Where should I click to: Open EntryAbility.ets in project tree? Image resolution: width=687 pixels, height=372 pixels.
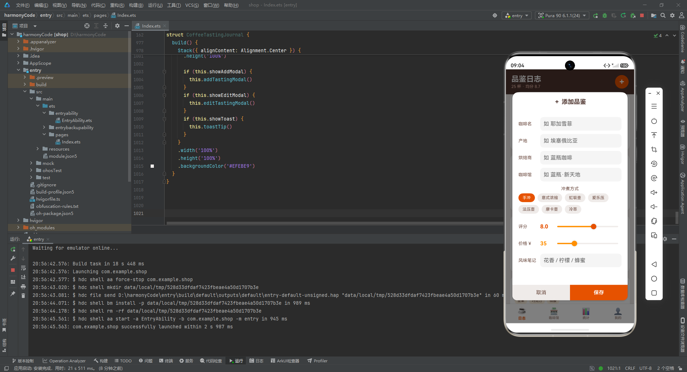coord(74,120)
